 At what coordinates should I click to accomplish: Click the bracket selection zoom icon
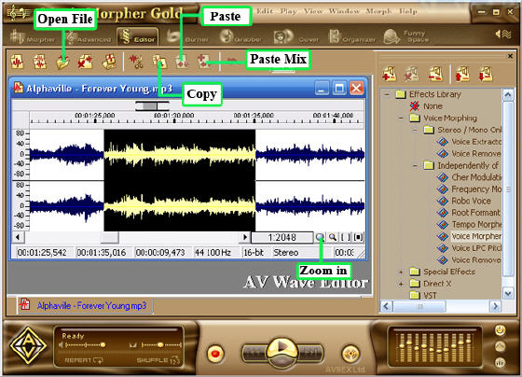point(345,237)
